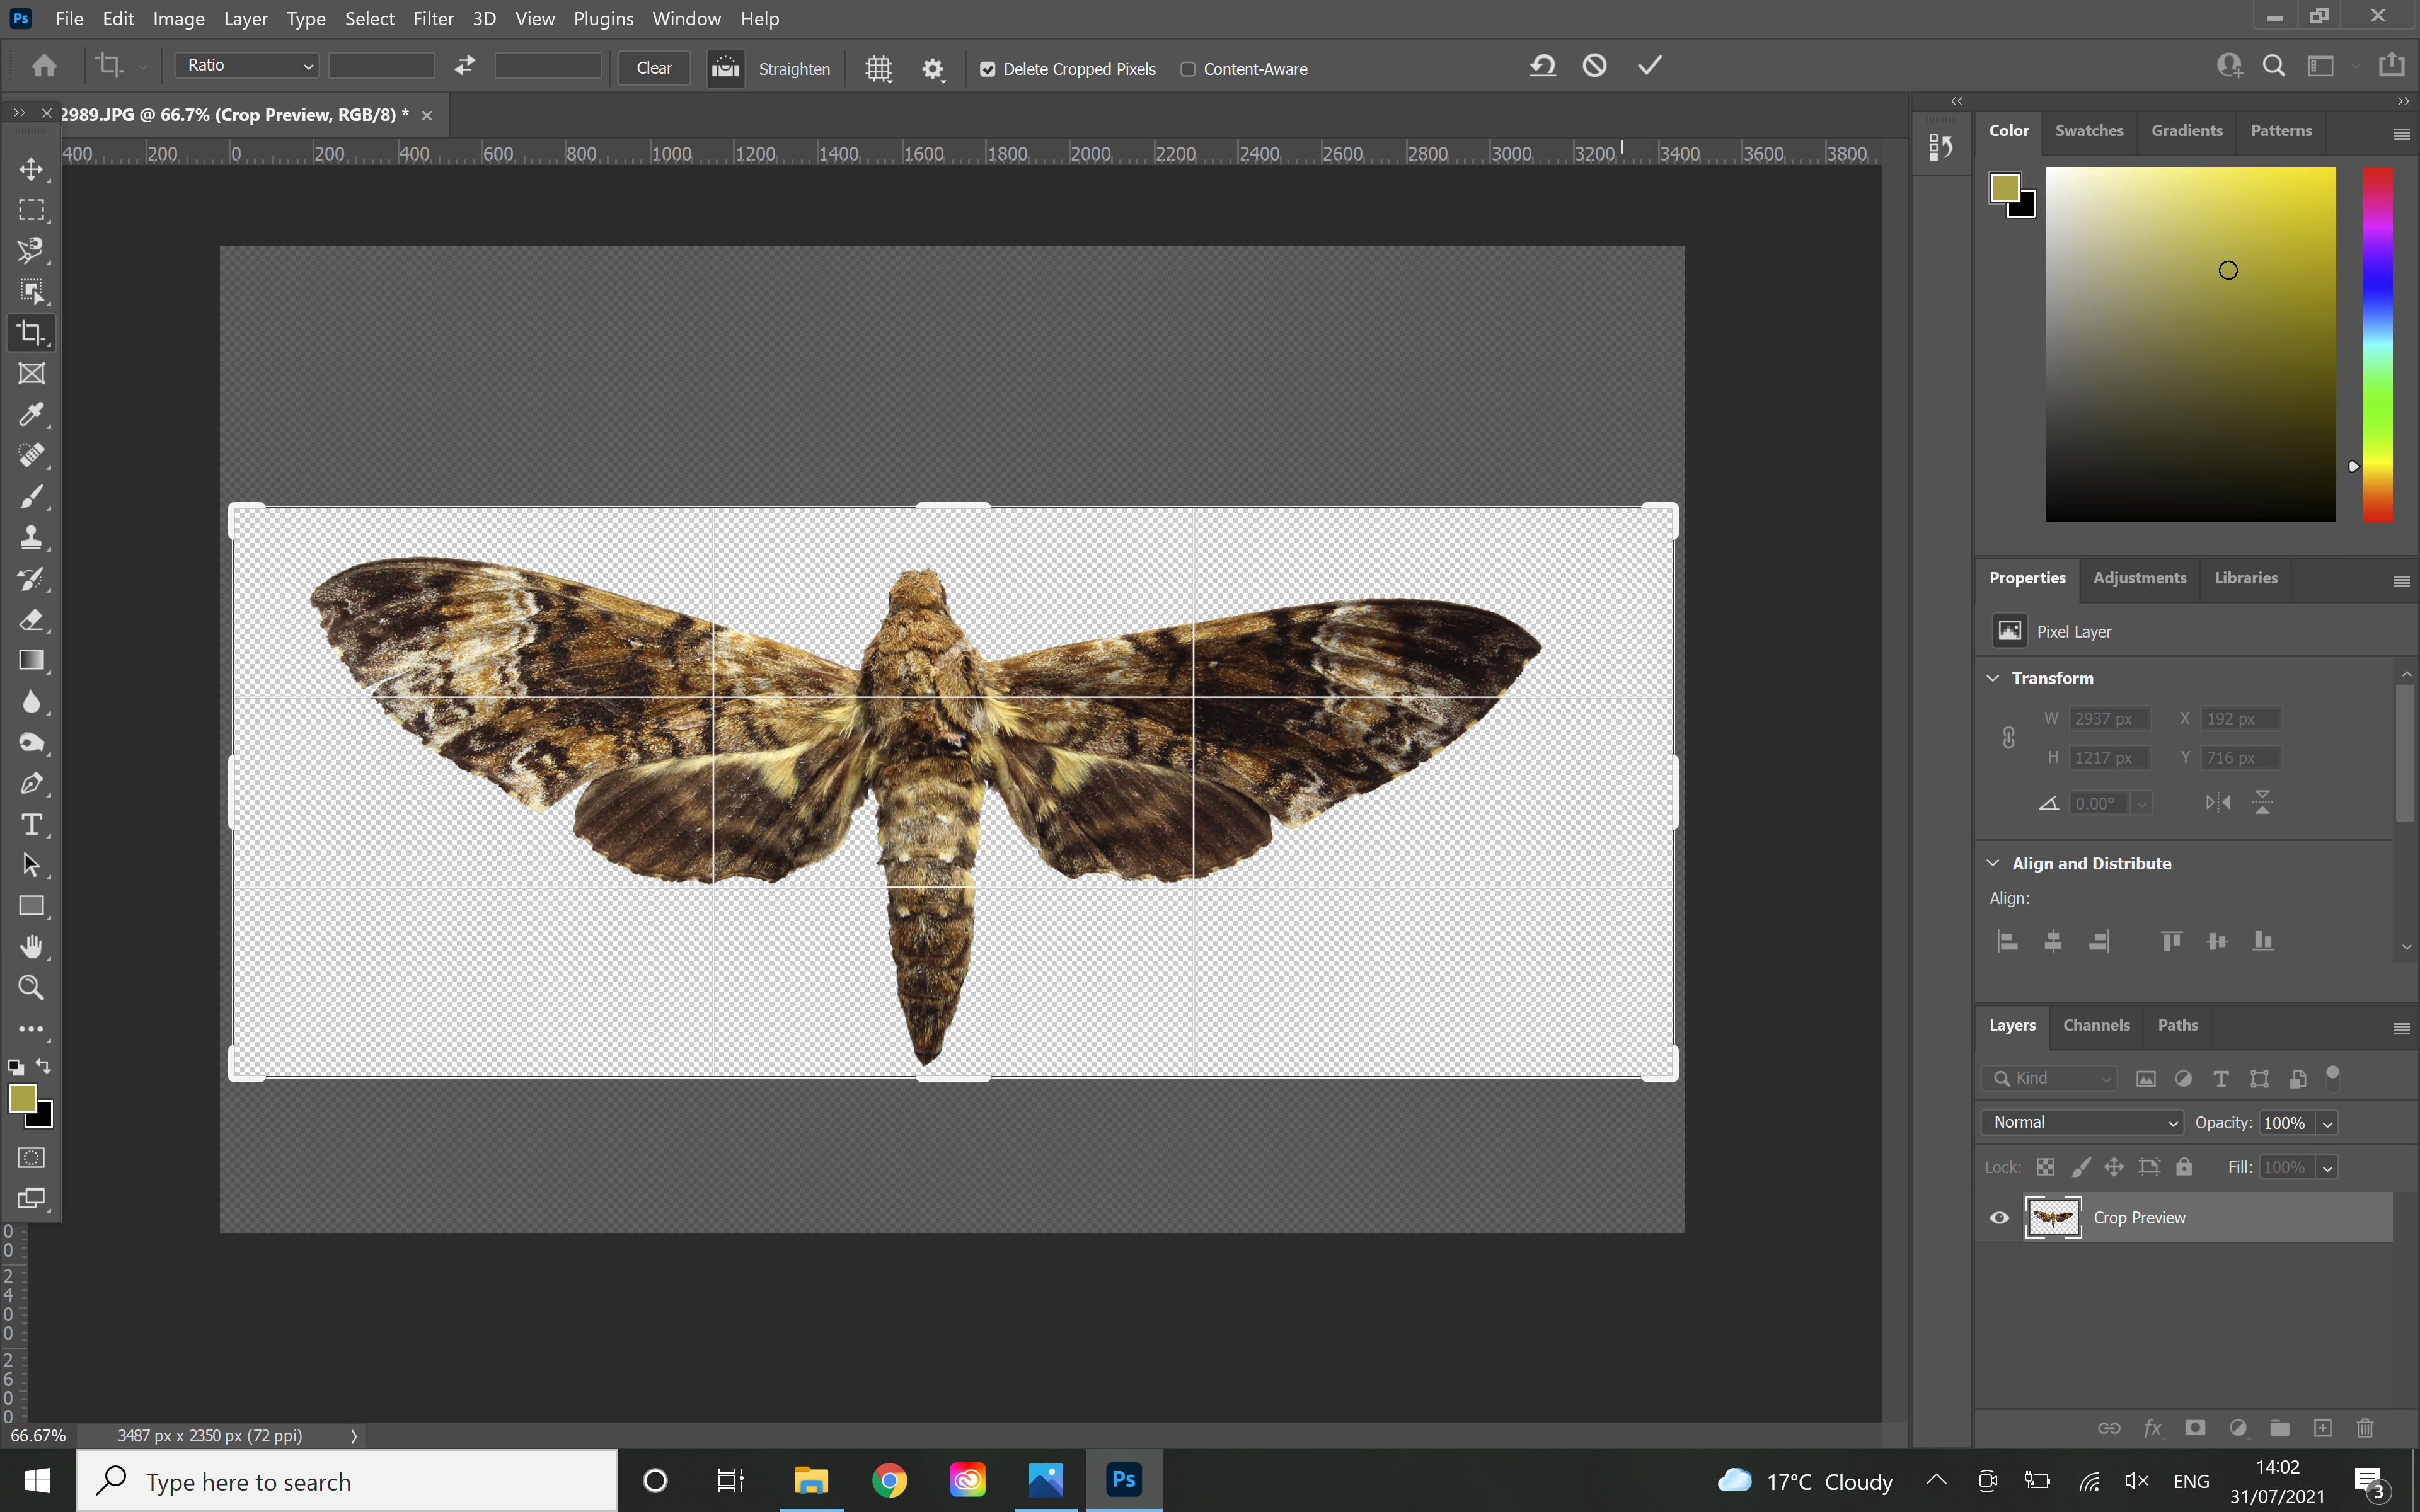Image resolution: width=2420 pixels, height=1512 pixels.
Task: Reset the crop box
Action: [1541, 66]
